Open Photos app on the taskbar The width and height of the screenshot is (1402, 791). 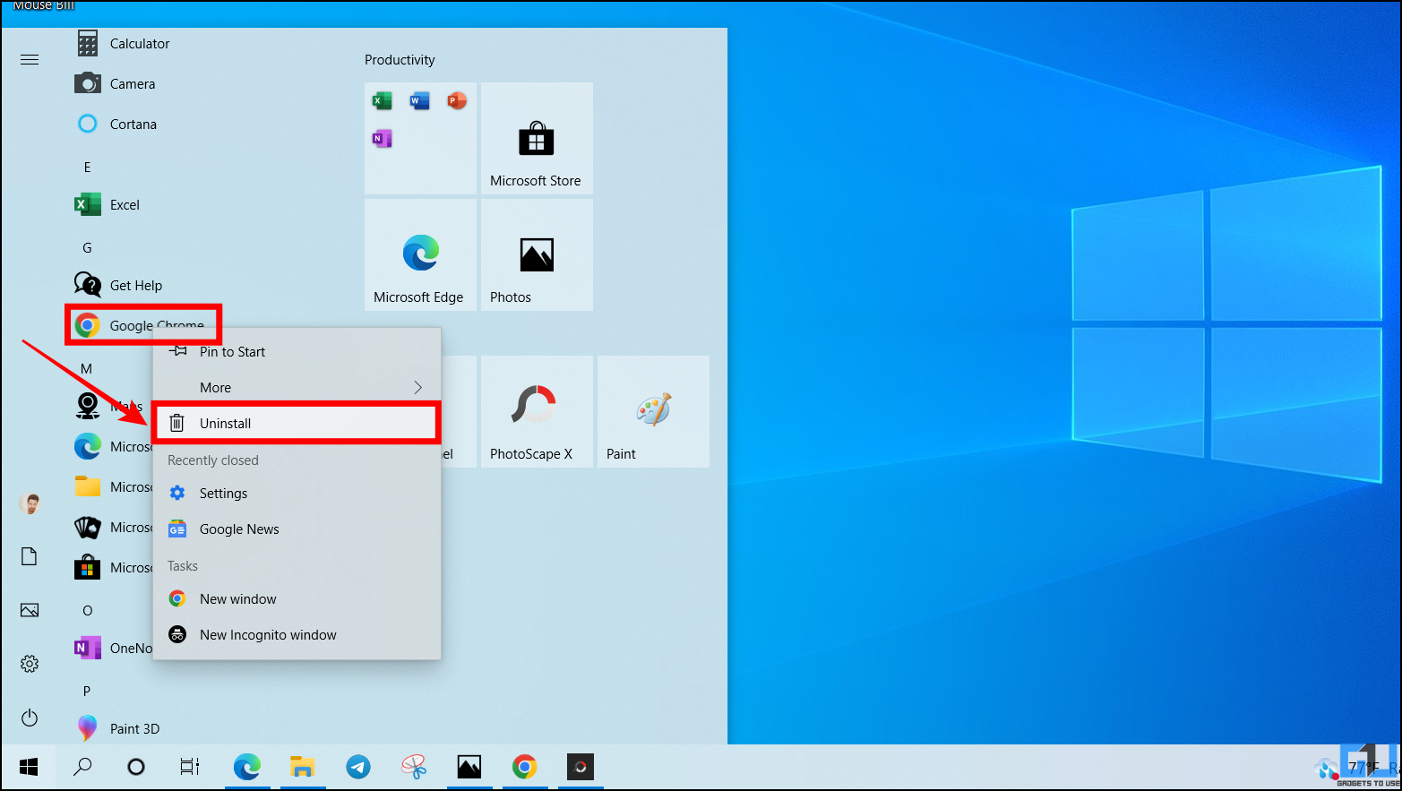pyautogui.click(x=469, y=767)
